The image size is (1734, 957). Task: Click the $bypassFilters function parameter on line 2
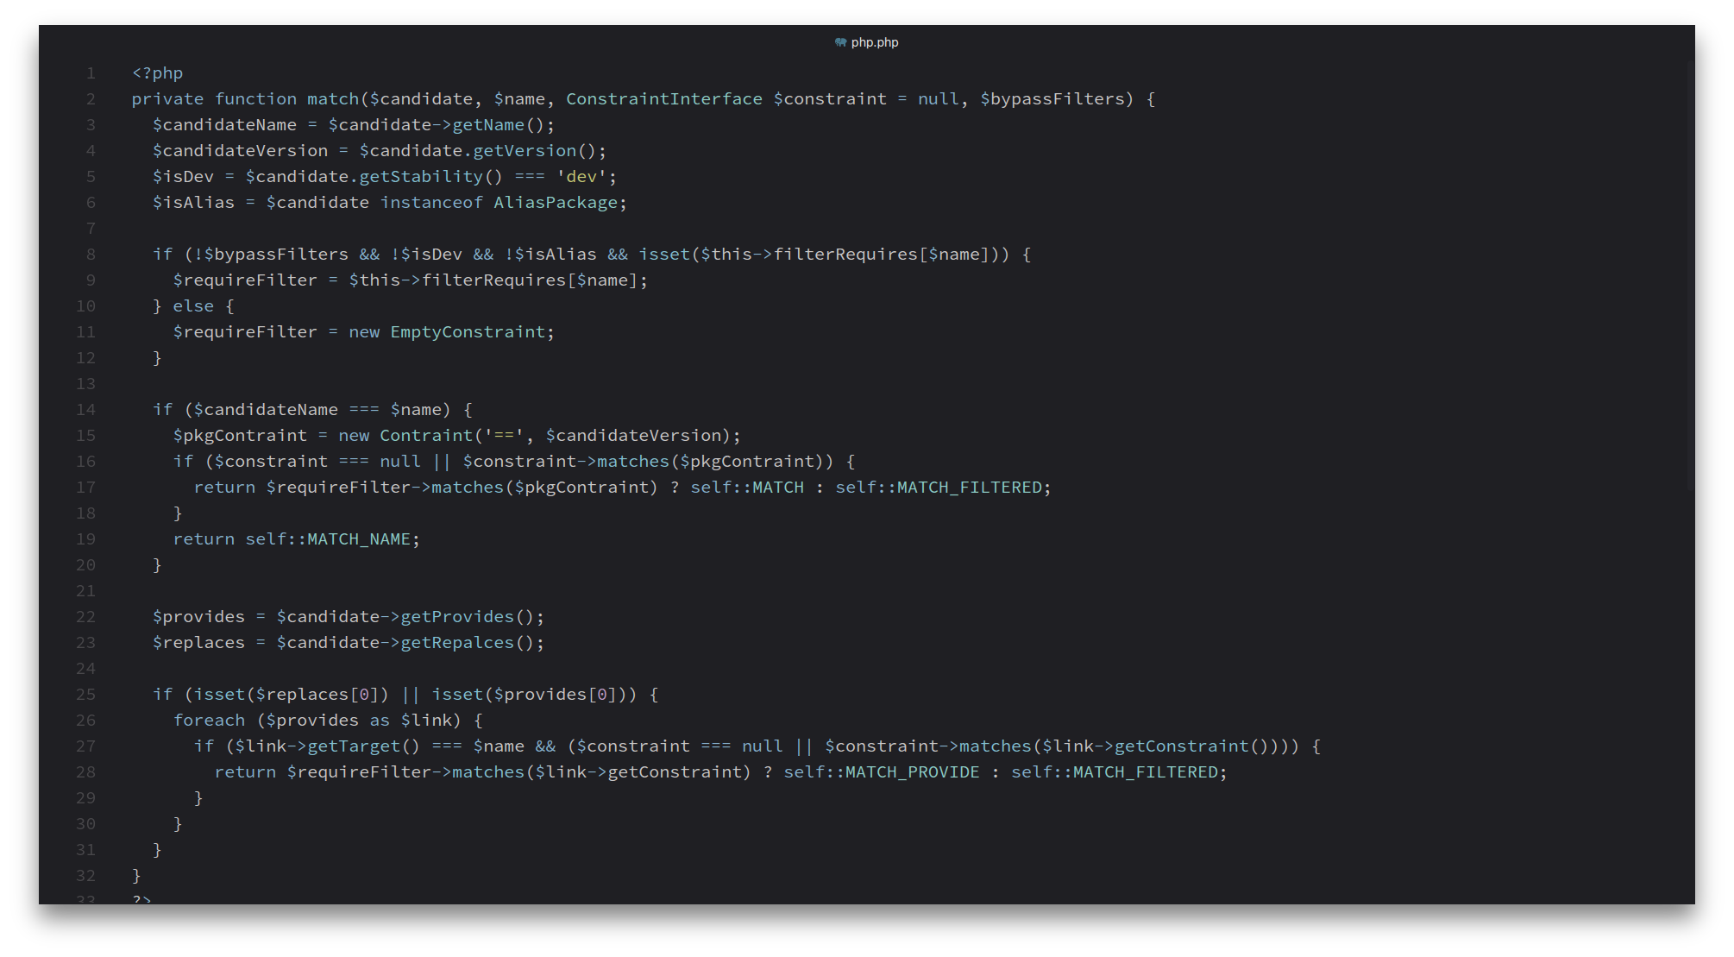1052,99
